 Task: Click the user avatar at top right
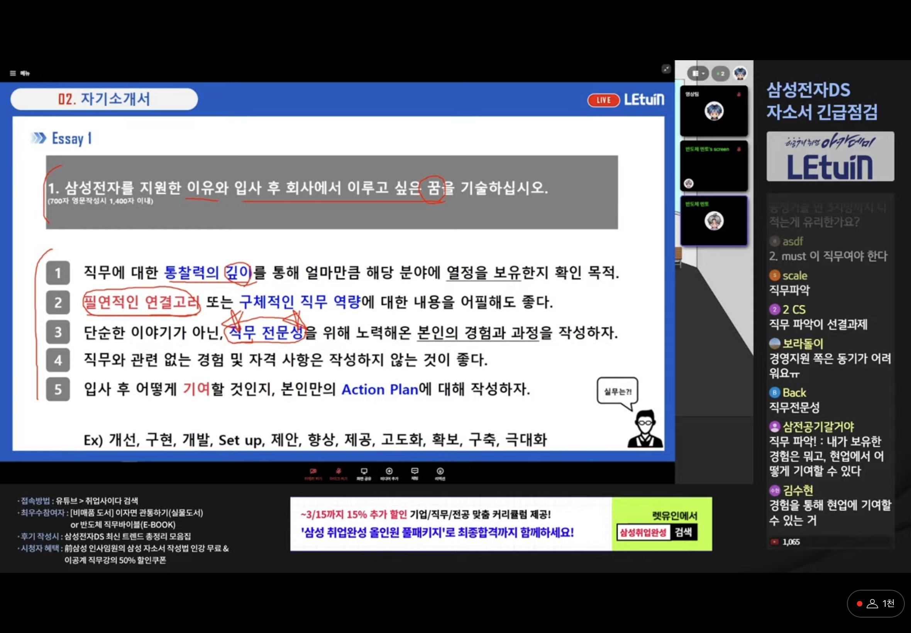pos(740,73)
